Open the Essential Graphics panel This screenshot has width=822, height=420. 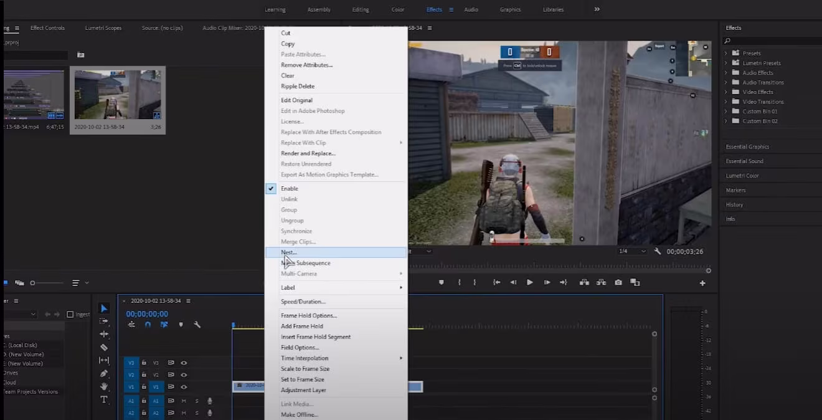[x=747, y=147]
